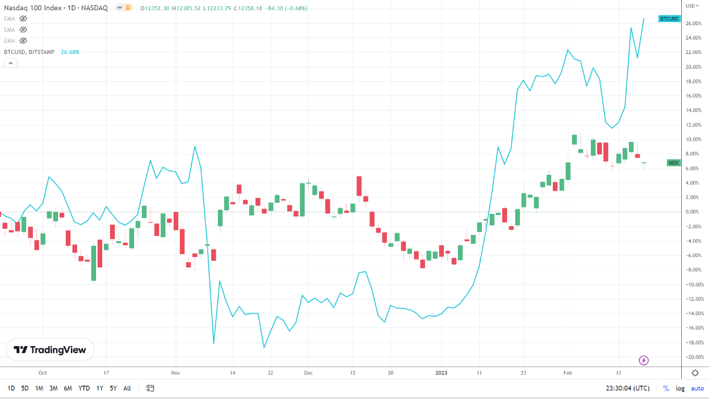Open the USD currency dropdown
709x399 pixels.
point(692,6)
